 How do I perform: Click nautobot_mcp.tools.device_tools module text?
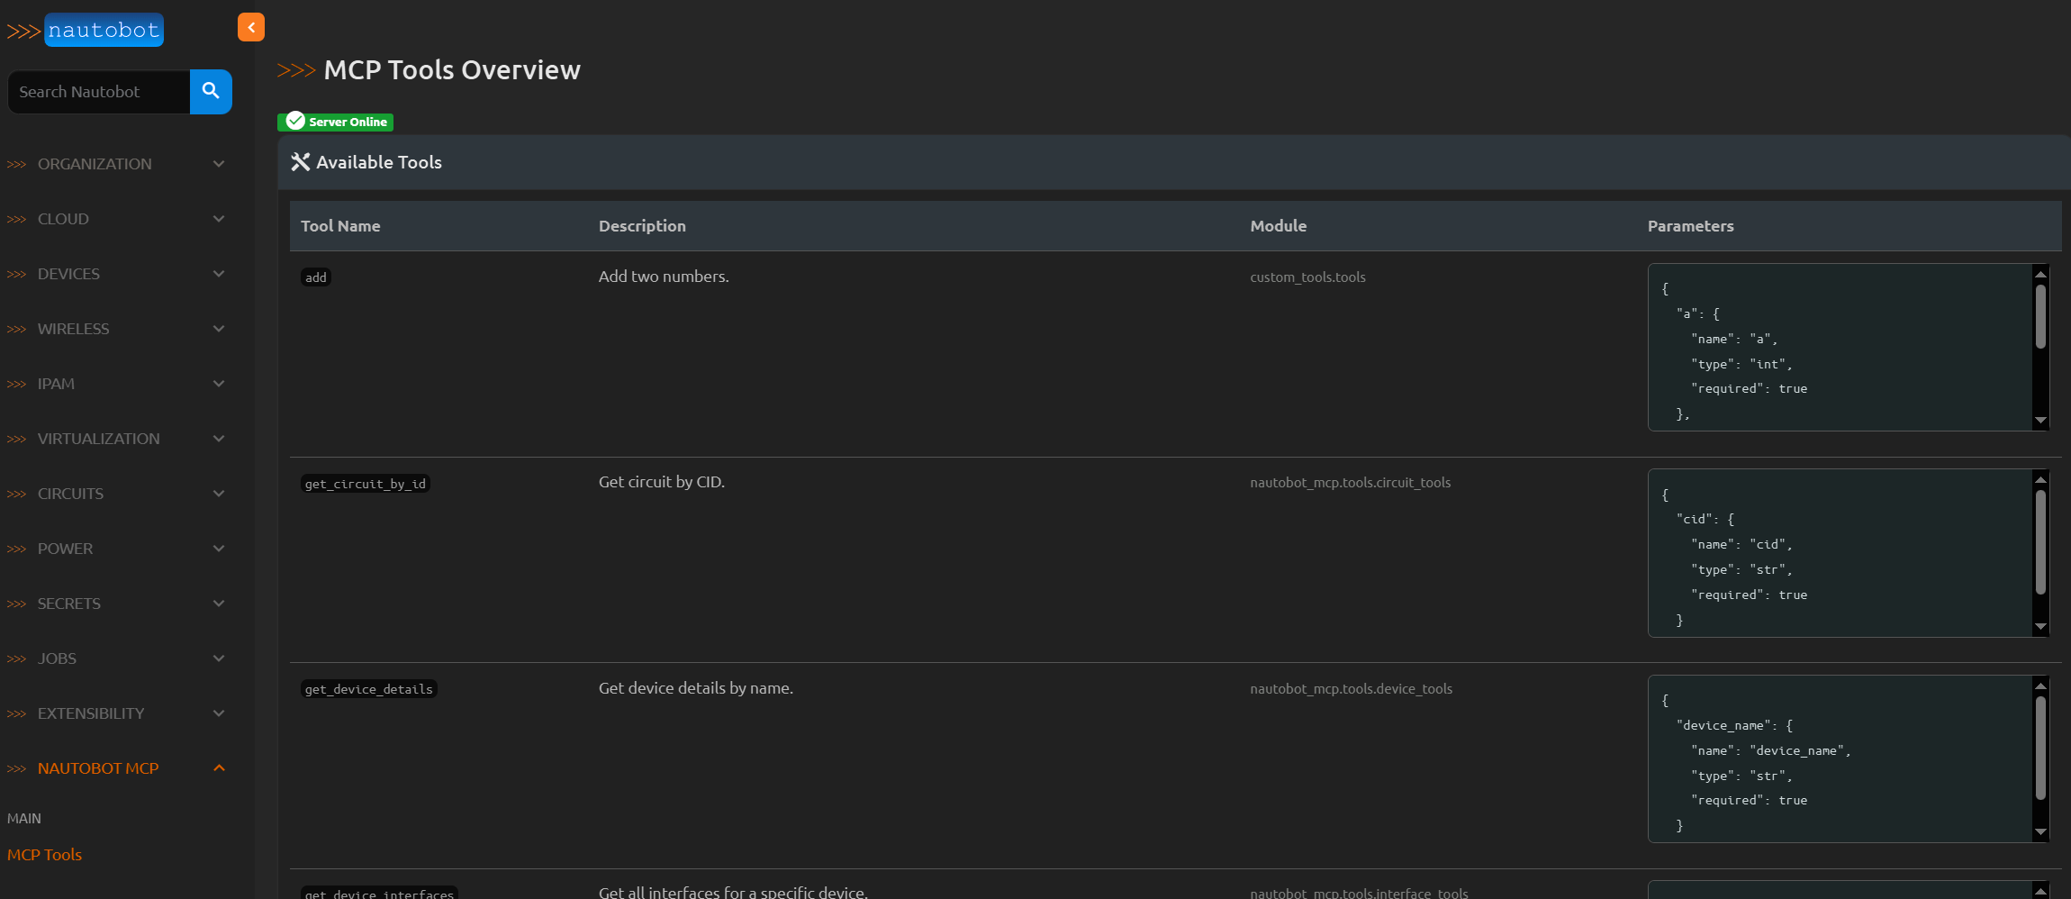click(1351, 689)
